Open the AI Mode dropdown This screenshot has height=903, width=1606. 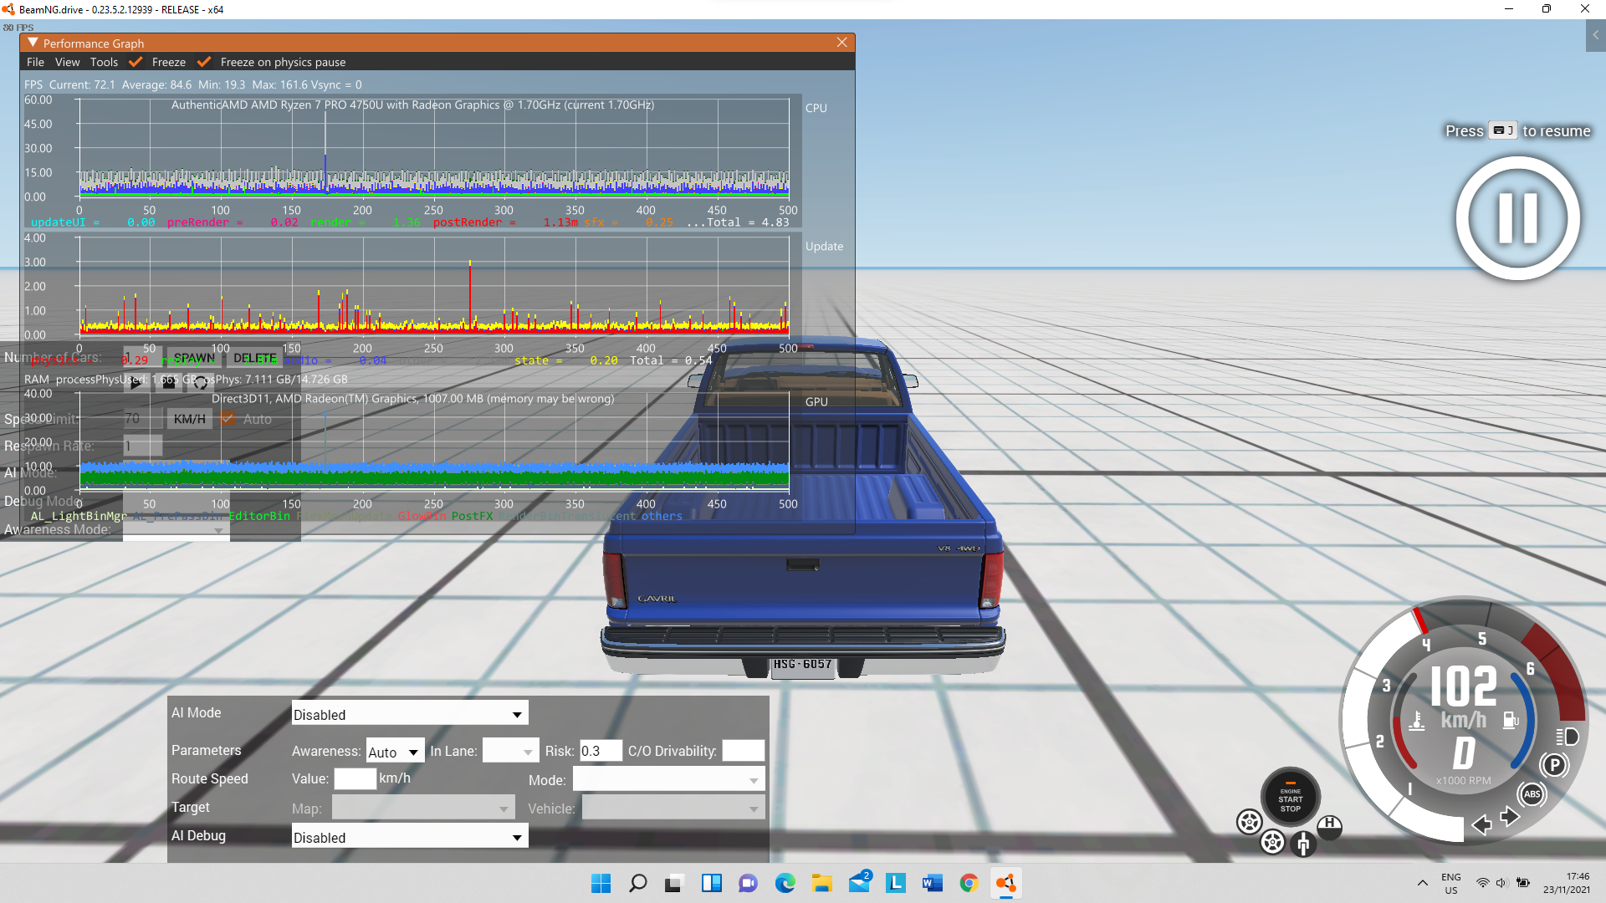tap(410, 714)
